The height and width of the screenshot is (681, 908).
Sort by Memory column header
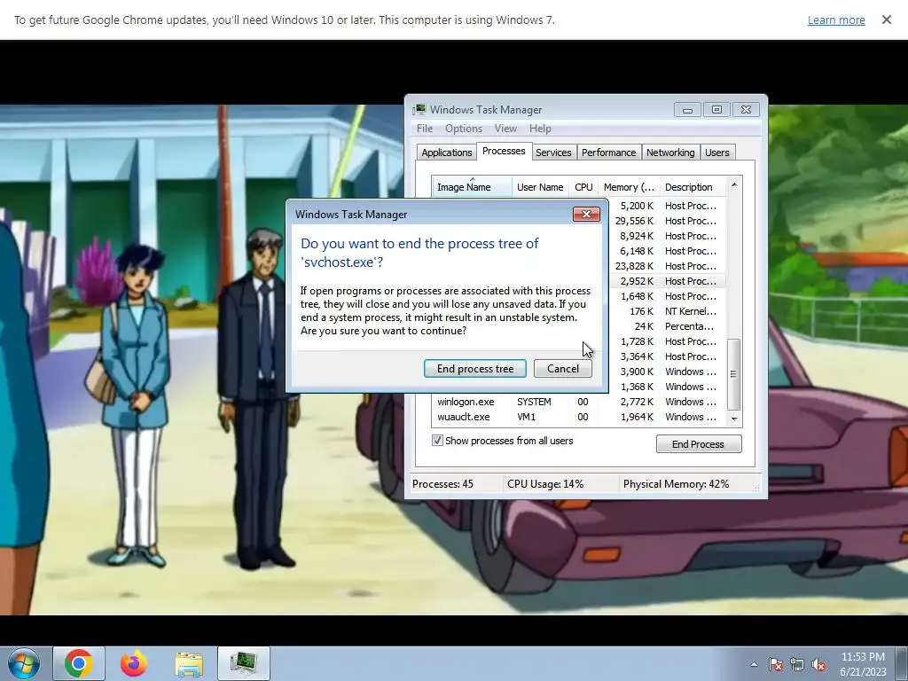(629, 187)
